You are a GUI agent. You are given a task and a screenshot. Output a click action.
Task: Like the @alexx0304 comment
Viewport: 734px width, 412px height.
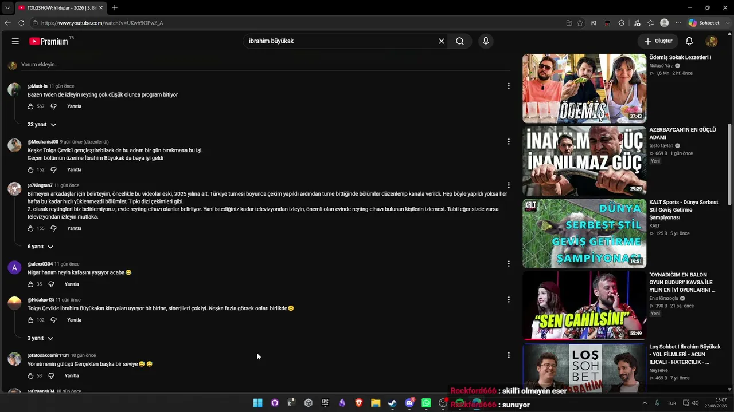click(31, 284)
